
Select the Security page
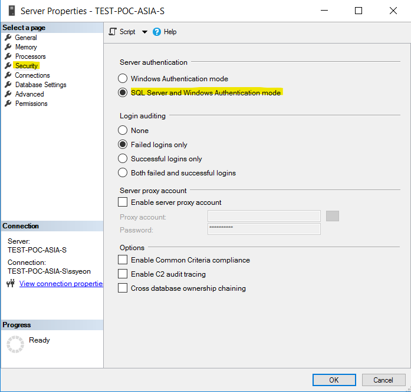point(27,66)
